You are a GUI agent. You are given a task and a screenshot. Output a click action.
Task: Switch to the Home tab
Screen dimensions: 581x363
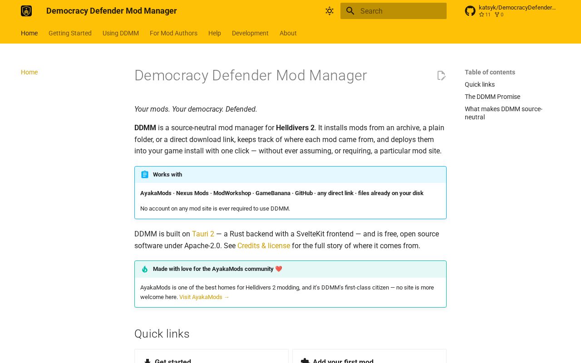point(29,33)
